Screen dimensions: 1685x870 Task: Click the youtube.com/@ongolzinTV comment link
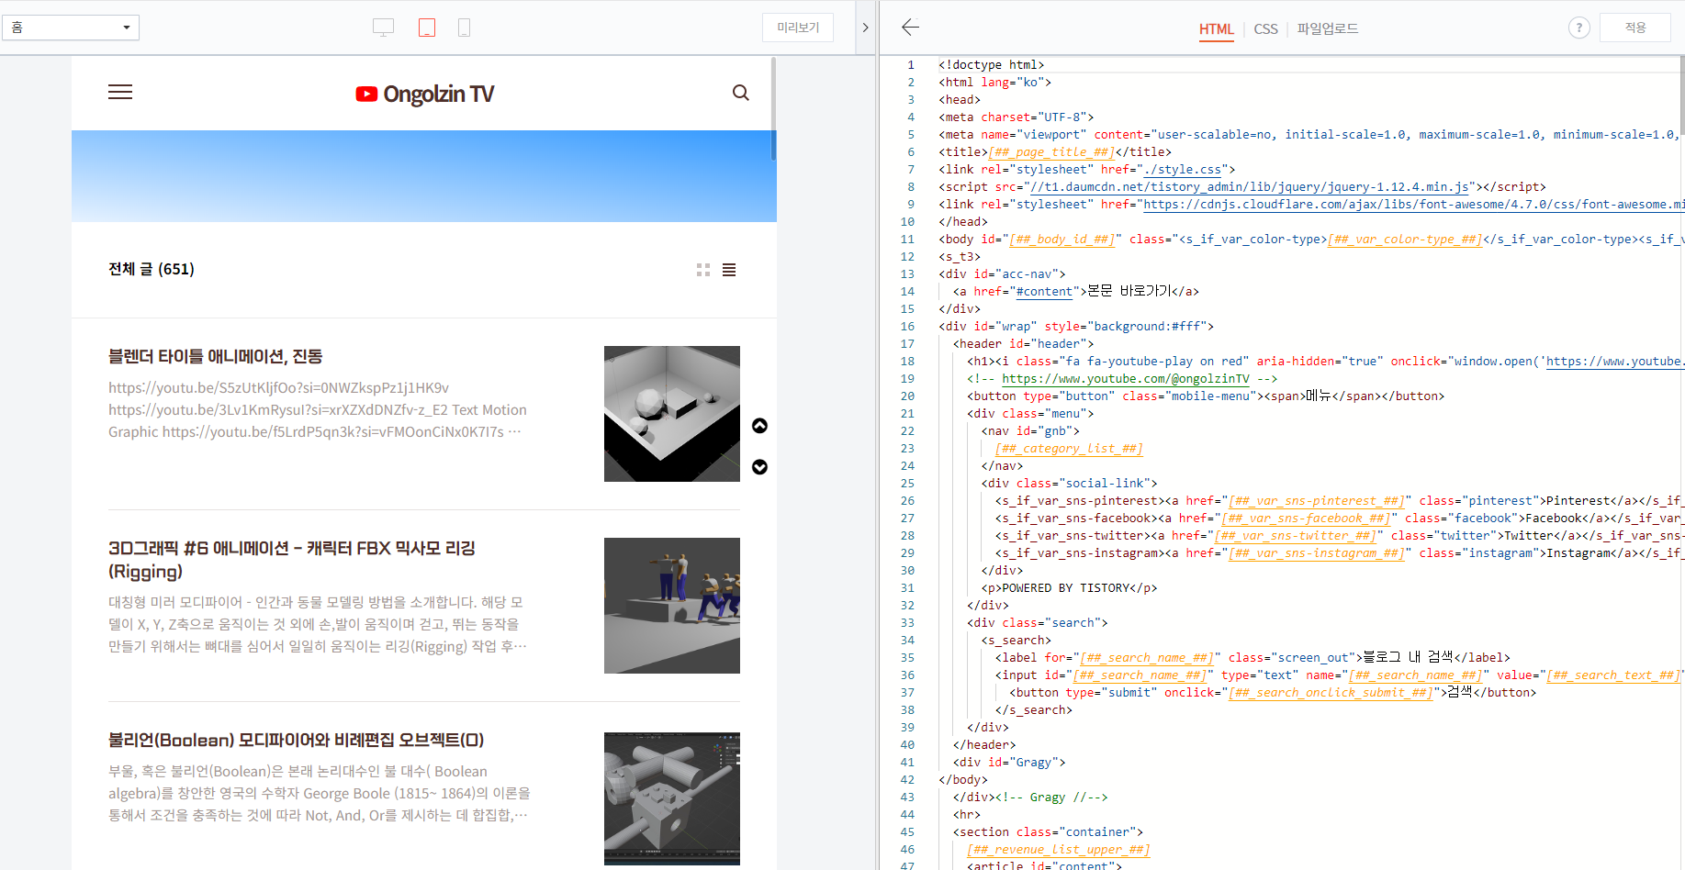tap(1125, 379)
